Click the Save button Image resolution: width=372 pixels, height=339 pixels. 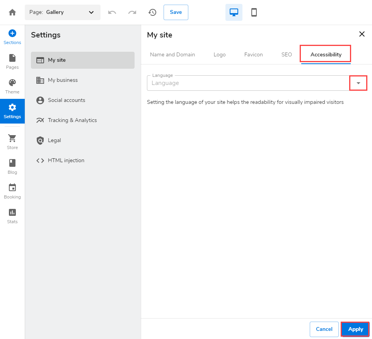[176, 12]
